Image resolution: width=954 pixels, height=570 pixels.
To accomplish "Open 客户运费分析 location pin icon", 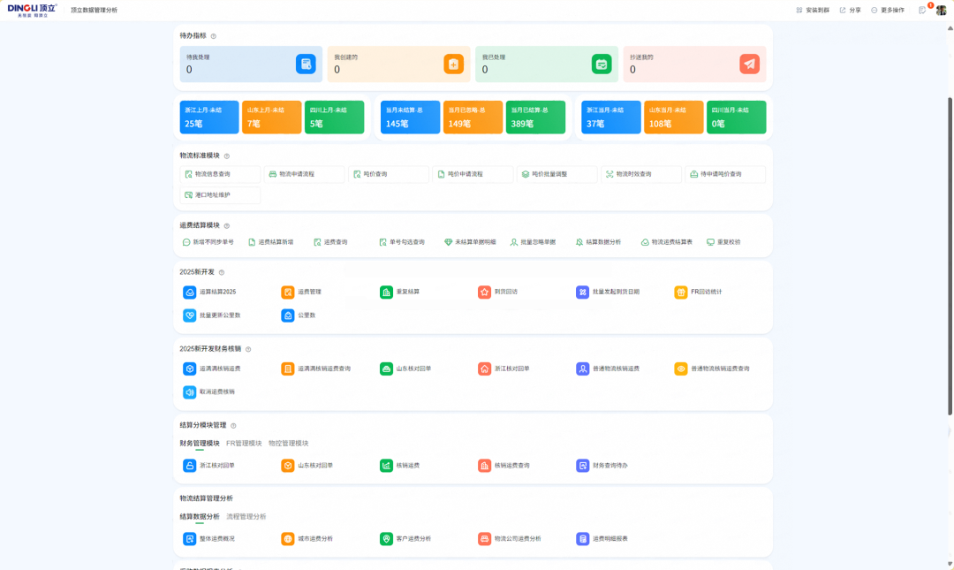I will tap(386, 538).
